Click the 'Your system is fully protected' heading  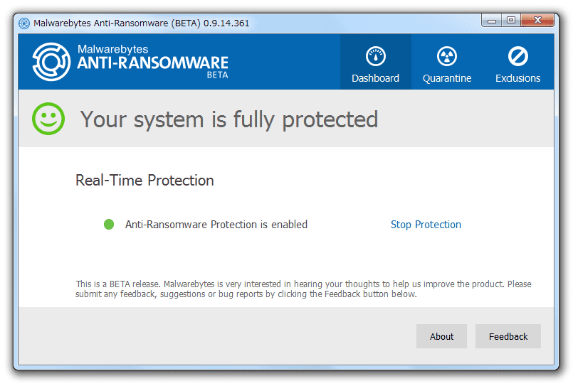[x=229, y=119]
